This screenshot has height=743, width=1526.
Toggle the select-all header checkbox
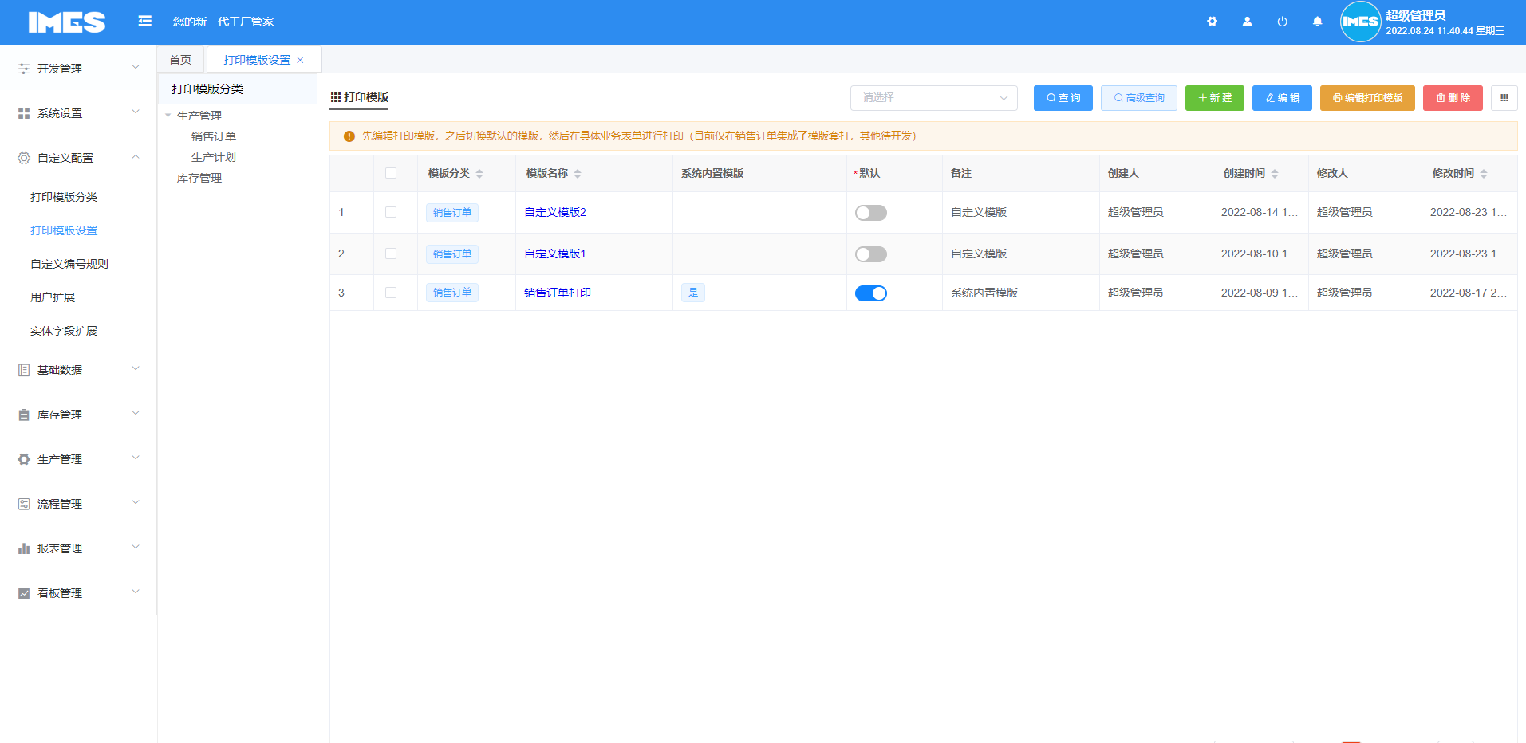point(391,173)
